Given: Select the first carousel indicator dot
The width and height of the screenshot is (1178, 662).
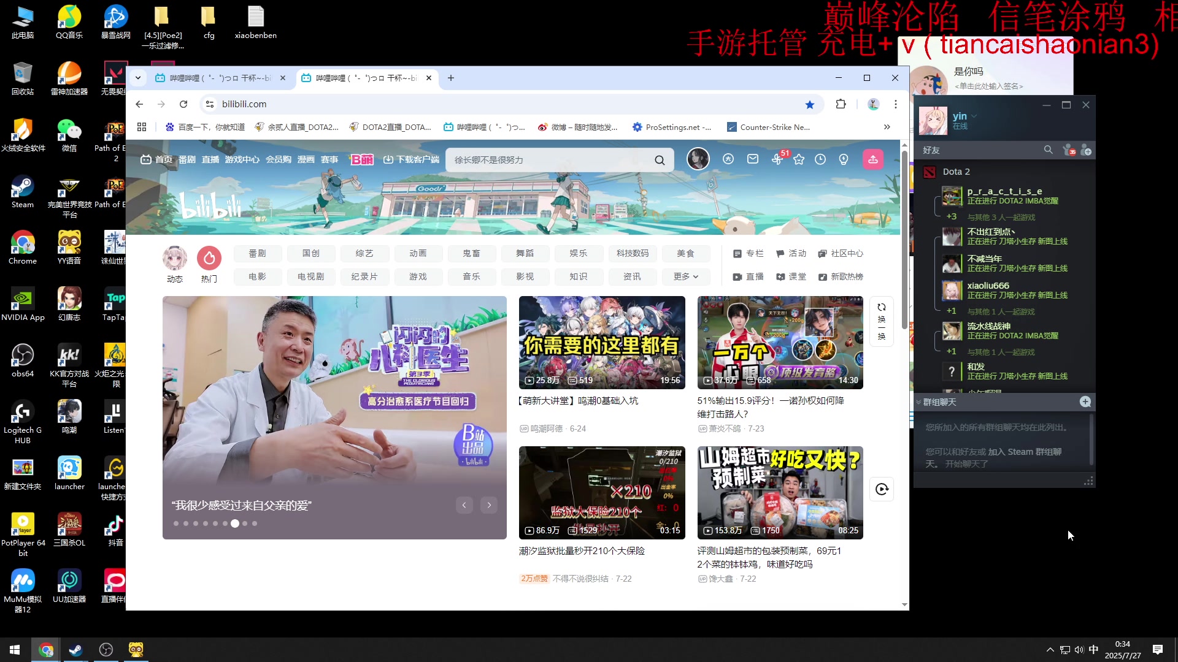Looking at the screenshot, I should tap(176, 523).
